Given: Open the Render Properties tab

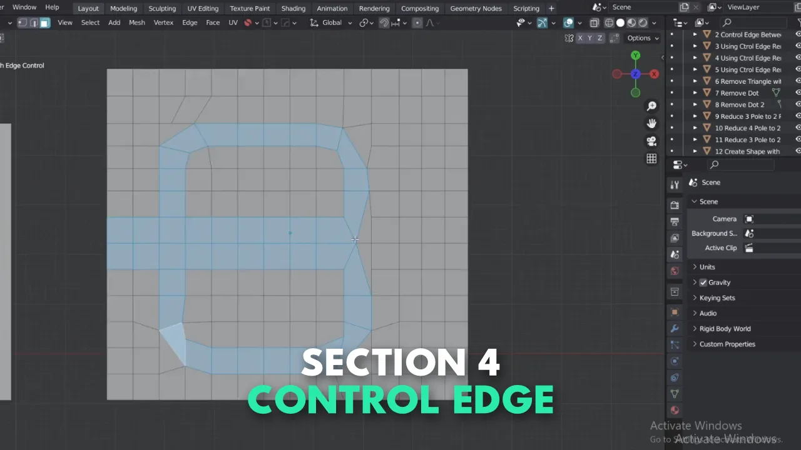Looking at the screenshot, I should coord(675,205).
